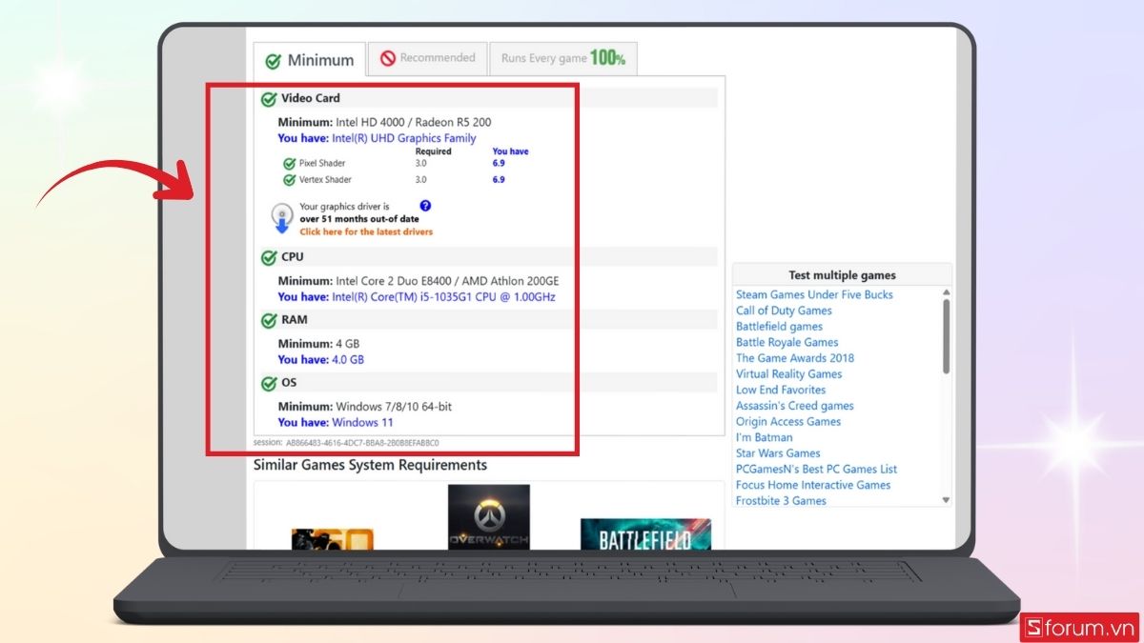Open Star Wars Games list
Screen dimensions: 1144x643
(x=778, y=453)
